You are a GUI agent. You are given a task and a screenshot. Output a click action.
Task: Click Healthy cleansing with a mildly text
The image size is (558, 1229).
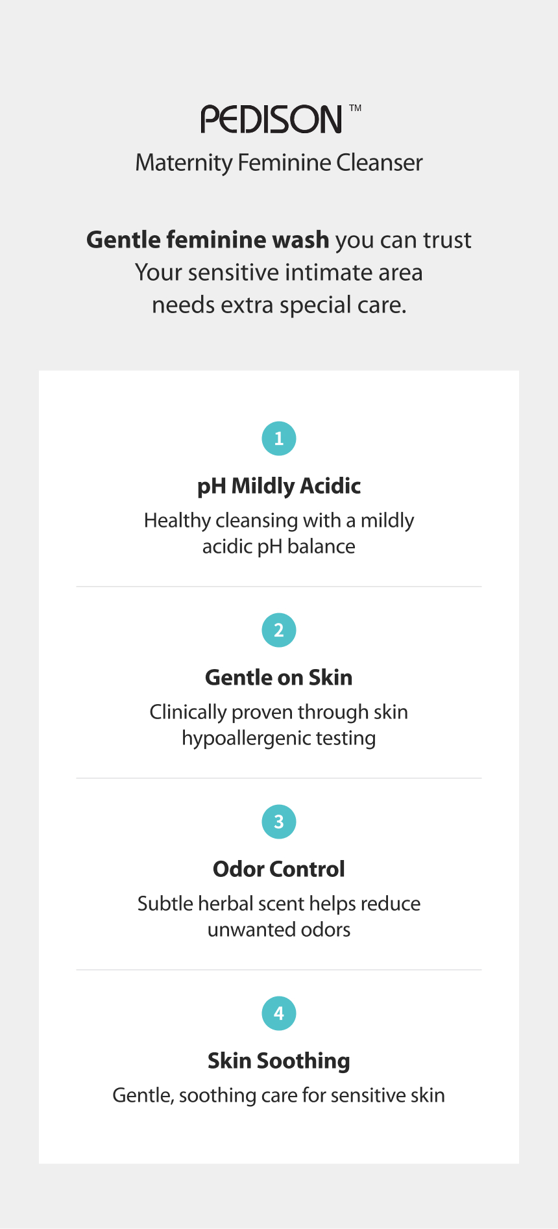coord(279,520)
